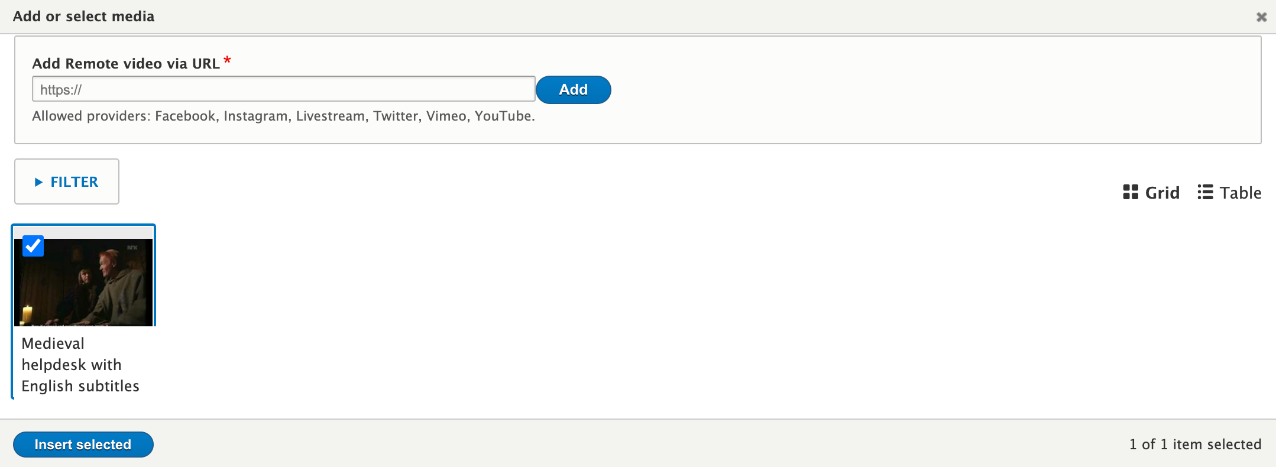Click the Add or select media dialog title
Image resolution: width=1276 pixels, height=467 pixels.
83,17
